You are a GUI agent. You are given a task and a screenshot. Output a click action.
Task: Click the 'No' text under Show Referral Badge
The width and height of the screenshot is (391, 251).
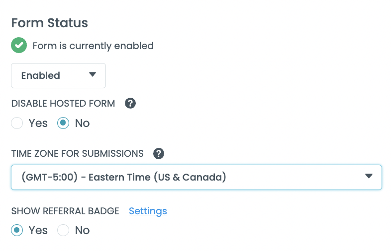pos(82,230)
